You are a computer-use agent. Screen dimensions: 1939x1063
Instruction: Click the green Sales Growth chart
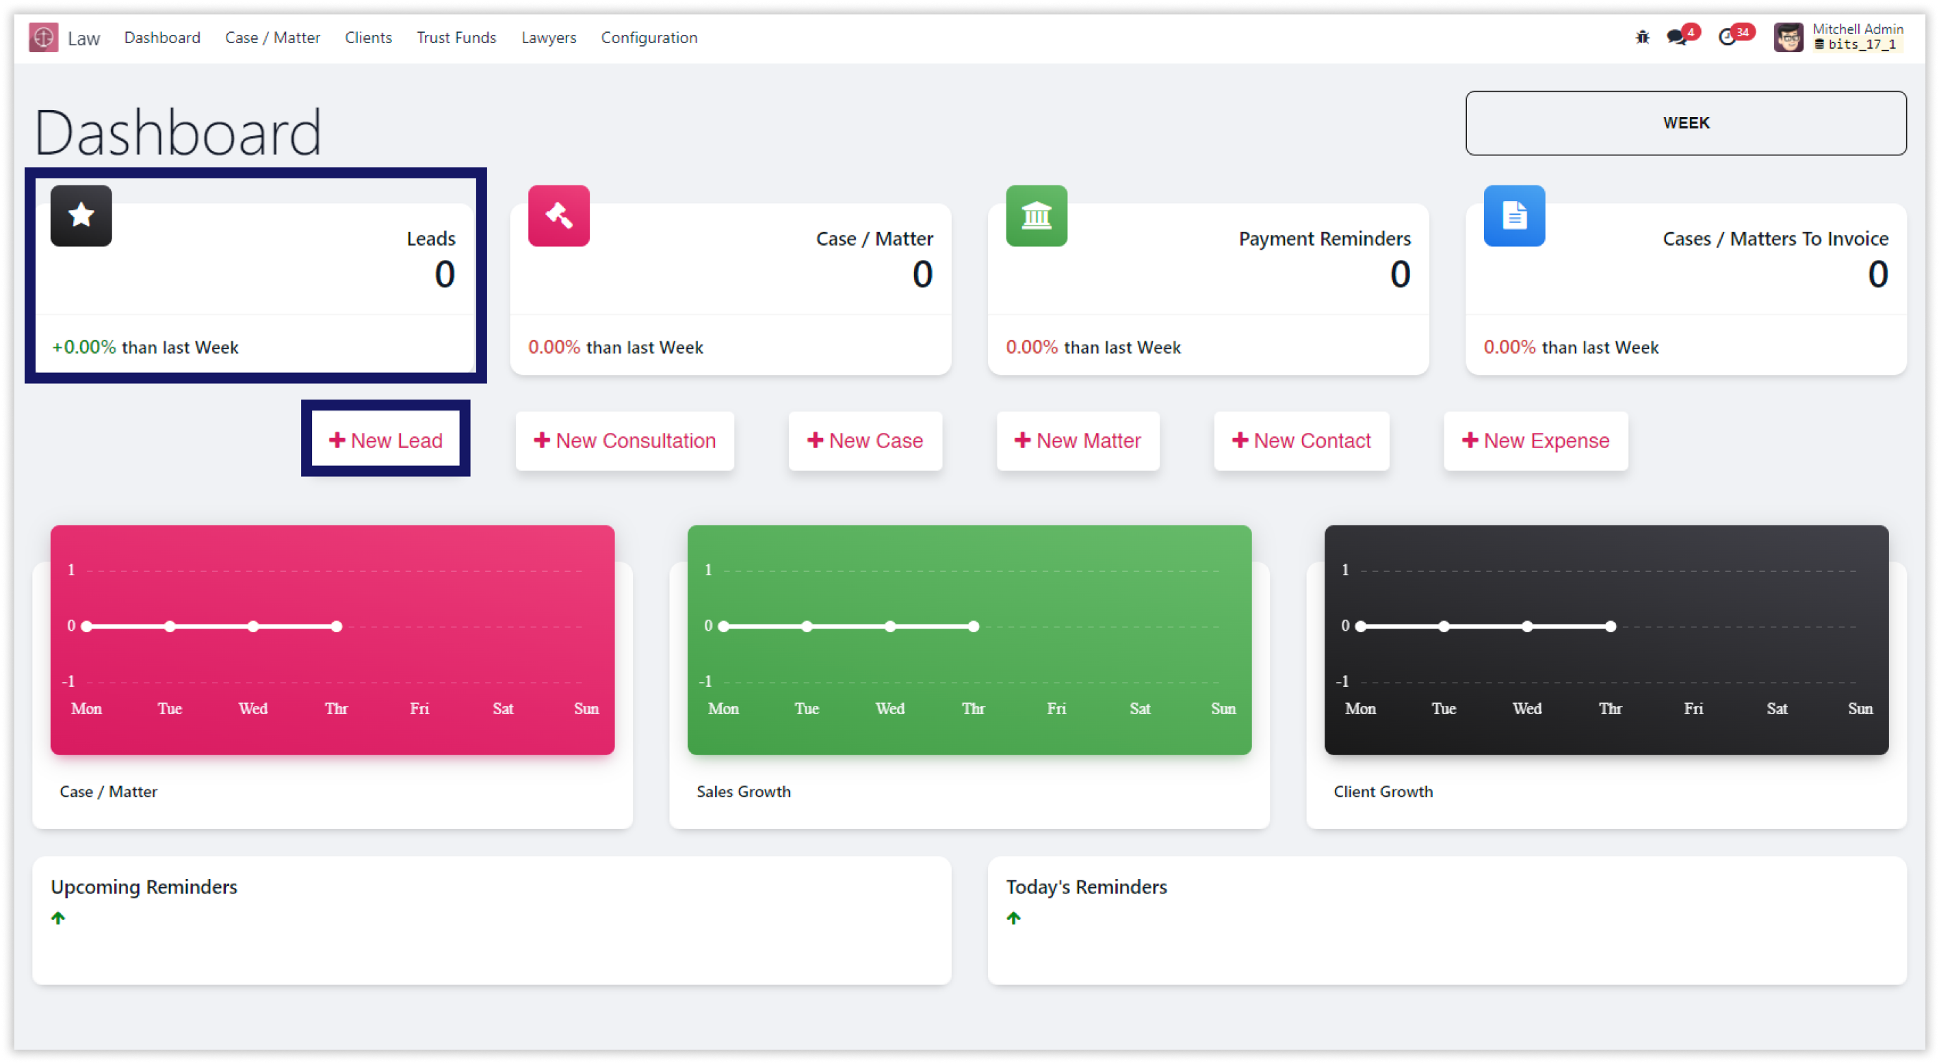pos(969,640)
